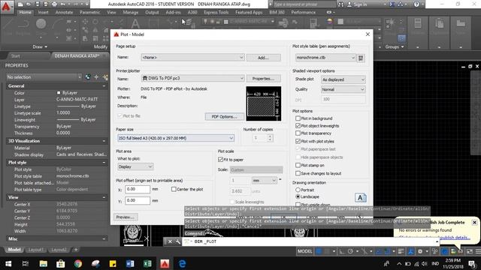This screenshot has height=270, width=481.
Task: Open Shade plot dropdown
Action: [x=343, y=79]
